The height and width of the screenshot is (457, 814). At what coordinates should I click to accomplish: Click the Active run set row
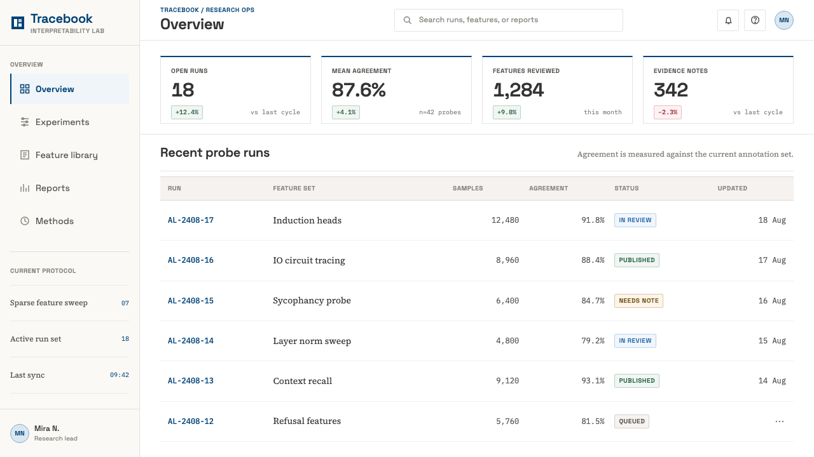70,339
